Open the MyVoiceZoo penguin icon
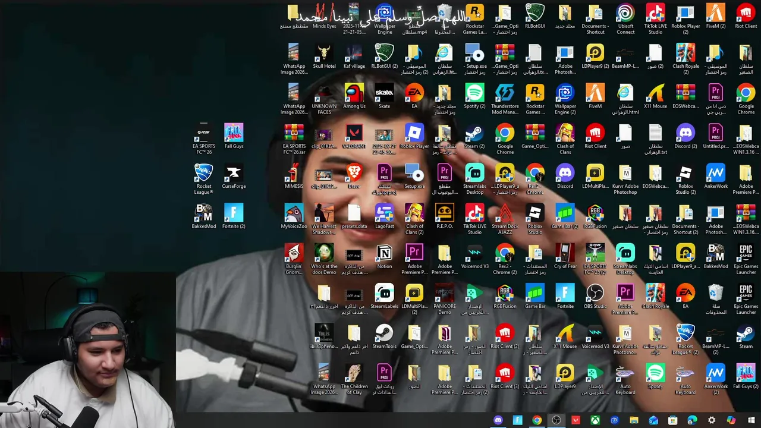The height and width of the screenshot is (428, 761). [x=294, y=216]
